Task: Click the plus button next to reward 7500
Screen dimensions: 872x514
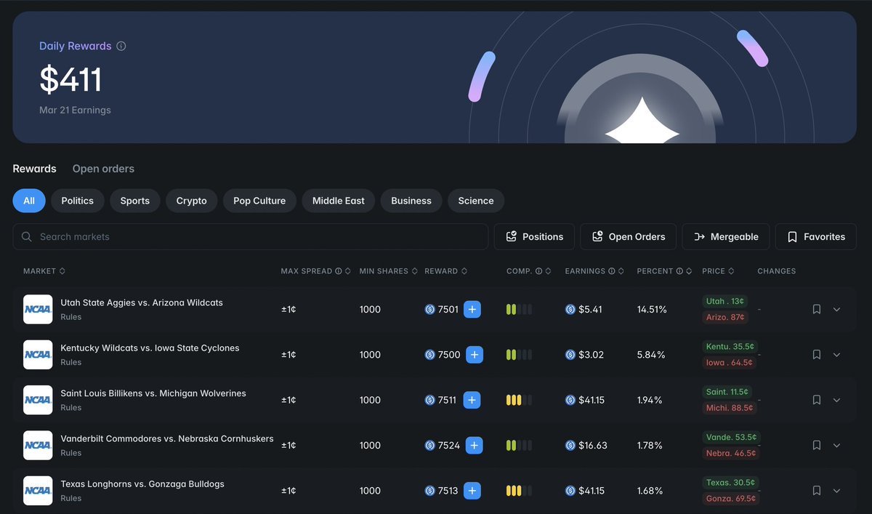Action: (475, 355)
